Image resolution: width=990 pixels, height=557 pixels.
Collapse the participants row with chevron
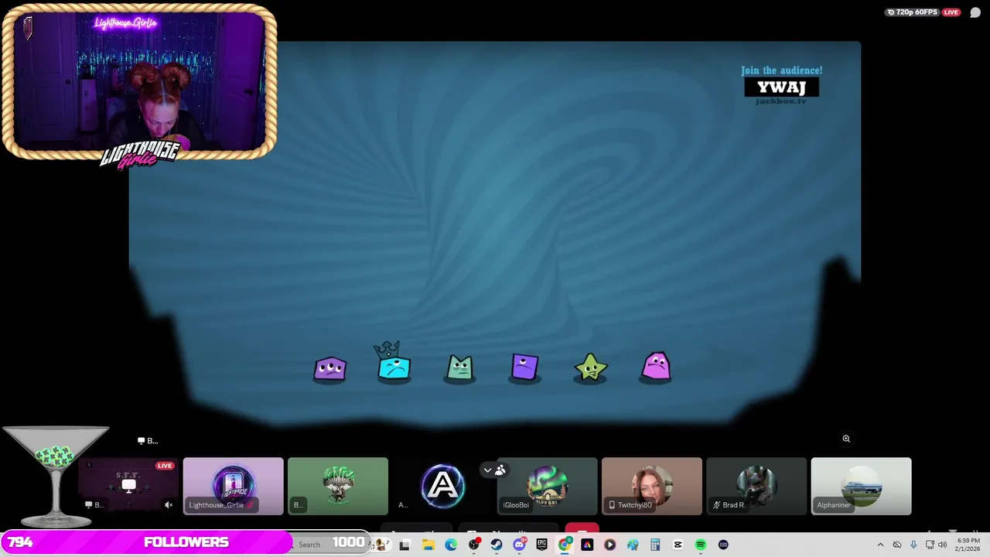(487, 470)
